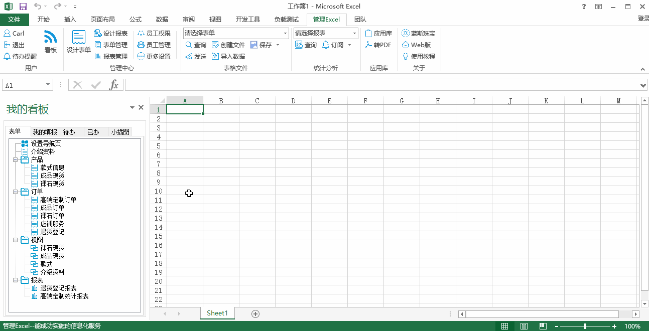Switch to the 开发工具 ribbon tab
The image size is (649, 331).
tap(248, 20)
